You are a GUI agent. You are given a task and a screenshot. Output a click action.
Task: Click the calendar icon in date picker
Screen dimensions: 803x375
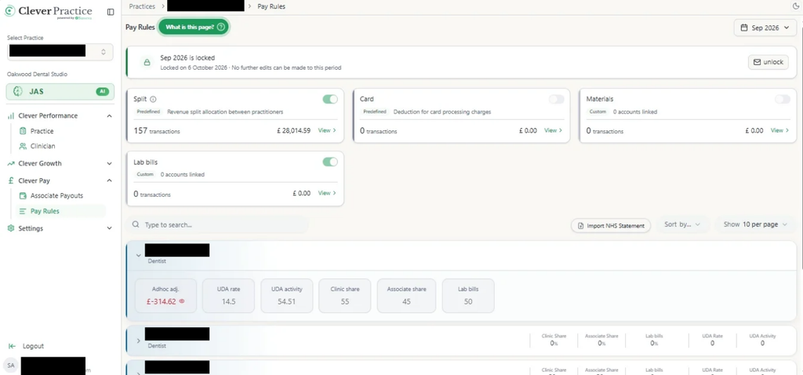(743, 27)
